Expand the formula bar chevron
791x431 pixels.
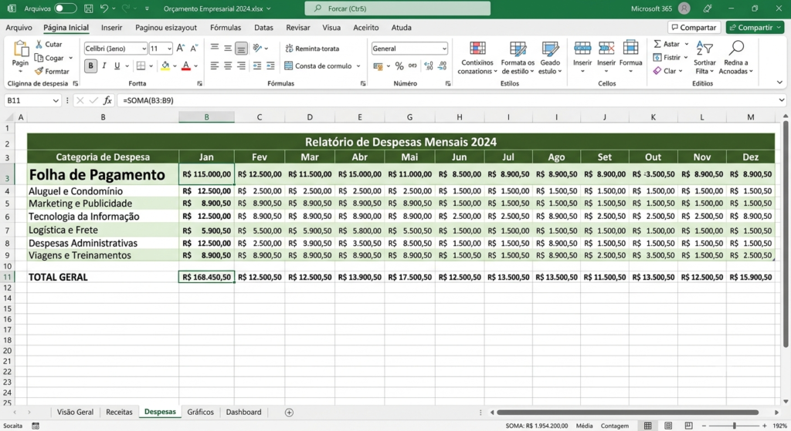pyautogui.click(x=782, y=100)
